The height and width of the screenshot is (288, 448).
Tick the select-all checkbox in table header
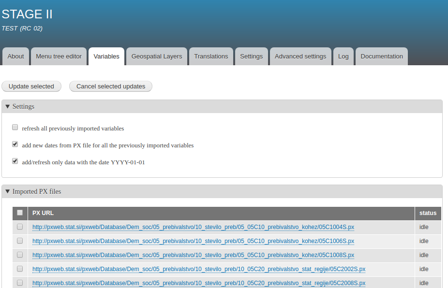tap(20, 213)
